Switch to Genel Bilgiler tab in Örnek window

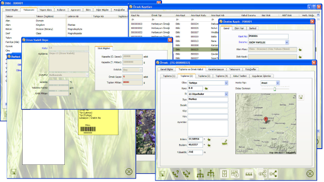167,69
